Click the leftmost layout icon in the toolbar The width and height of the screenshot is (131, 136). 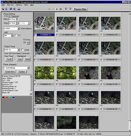coord(3,9)
